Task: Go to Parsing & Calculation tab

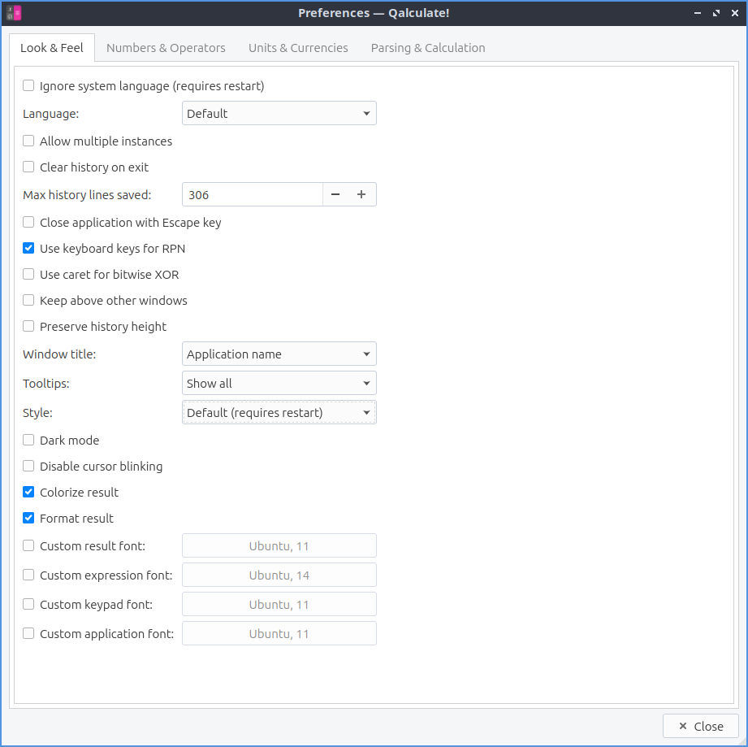Action: coord(428,48)
